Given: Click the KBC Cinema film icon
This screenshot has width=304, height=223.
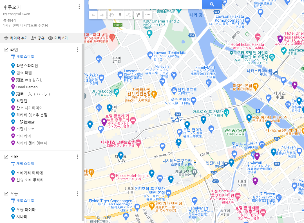Looking at the screenshot, I should coord(149,33).
